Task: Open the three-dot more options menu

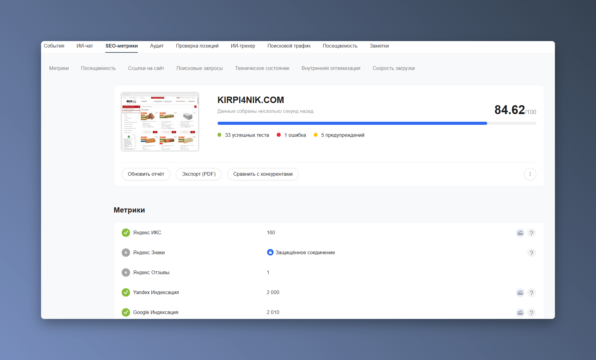Action: click(x=530, y=174)
